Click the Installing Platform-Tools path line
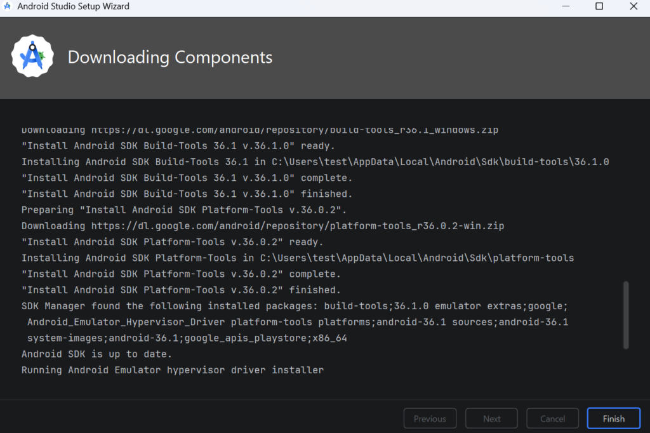 pos(298,258)
